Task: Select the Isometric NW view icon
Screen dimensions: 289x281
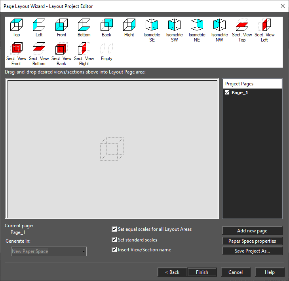Action: coord(219,25)
